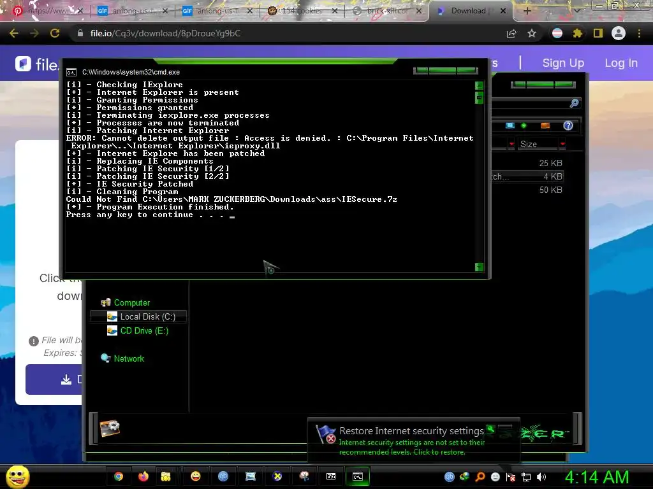Click Restore Internet security settings notification
The height and width of the screenshot is (489, 653).
pos(413,440)
